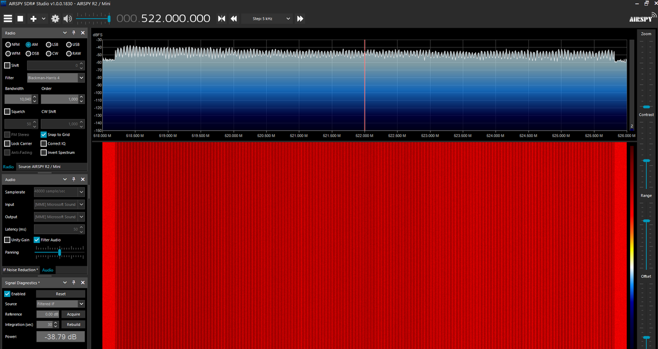Adjust the Panning slider
This screenshot has width=658, height=349.
[x=59, y=252]
